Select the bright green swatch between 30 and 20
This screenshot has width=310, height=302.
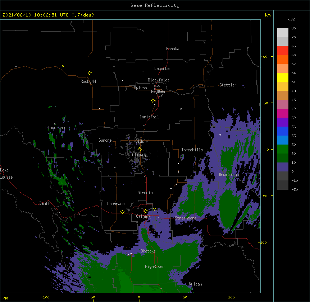[283, 149]
